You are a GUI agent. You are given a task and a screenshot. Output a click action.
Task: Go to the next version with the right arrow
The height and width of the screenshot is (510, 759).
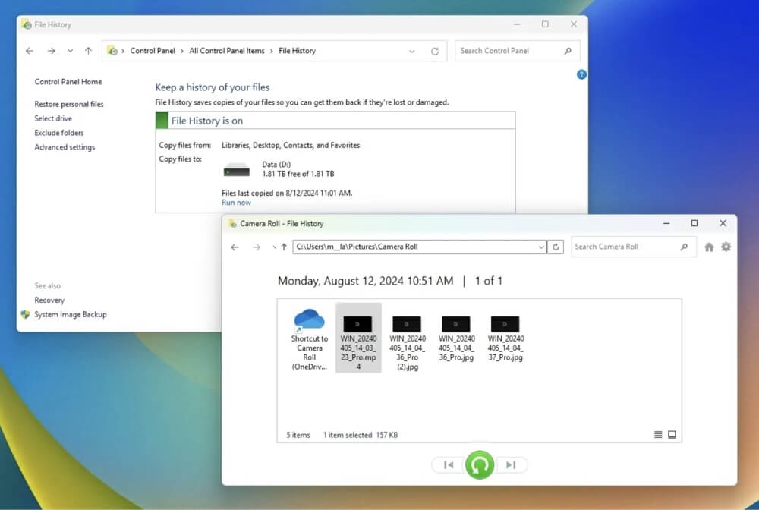point(512,464)
